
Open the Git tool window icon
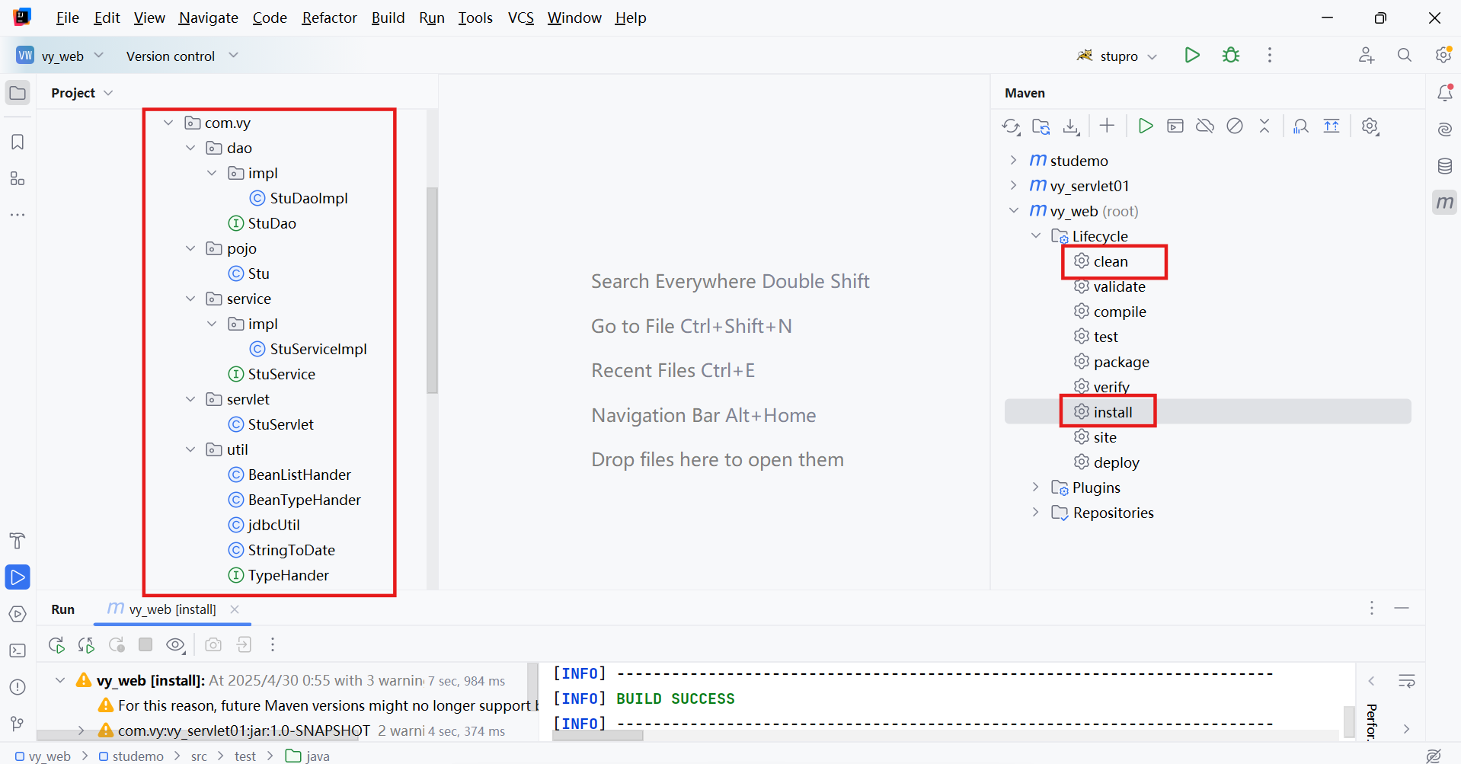coord(18,724)
